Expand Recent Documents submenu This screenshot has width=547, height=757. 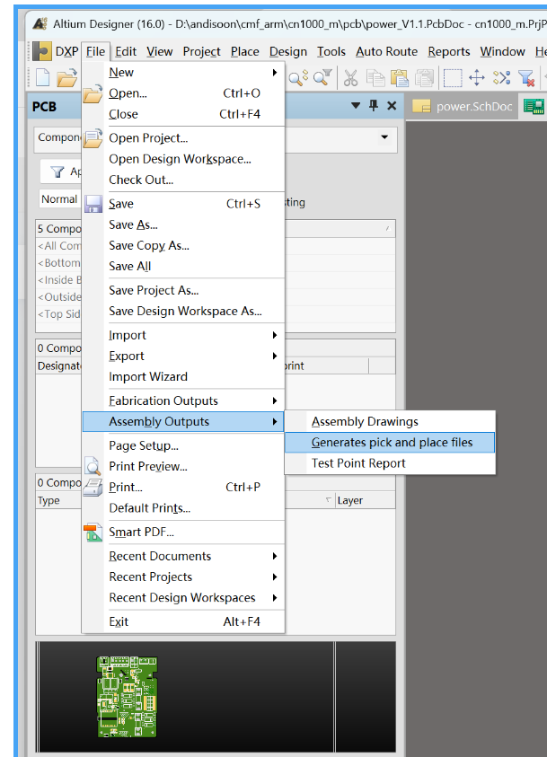tap(183, 556)
